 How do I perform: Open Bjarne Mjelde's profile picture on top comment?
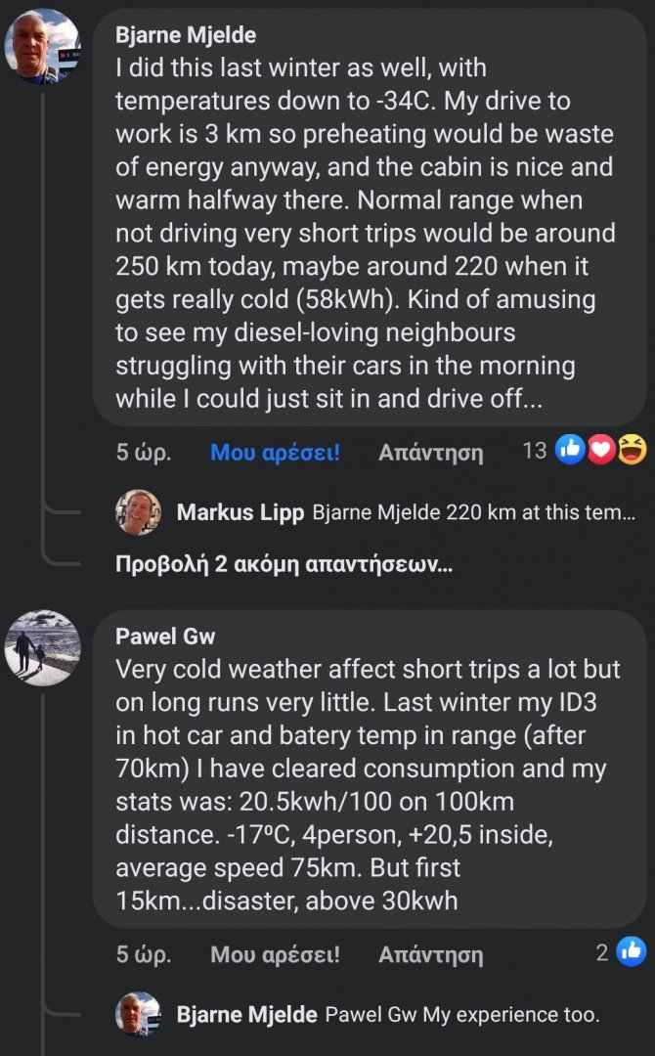tap(42, 46)
